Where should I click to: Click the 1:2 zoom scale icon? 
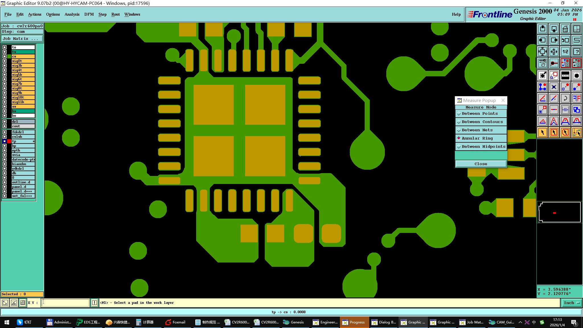pyautogui.click(x=565, y=52)
